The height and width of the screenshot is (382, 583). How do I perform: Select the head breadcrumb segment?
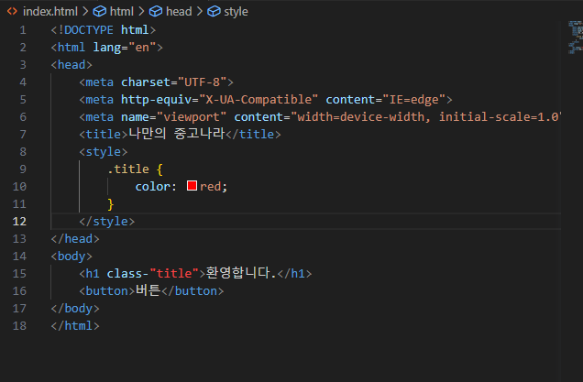click(179, 12)
